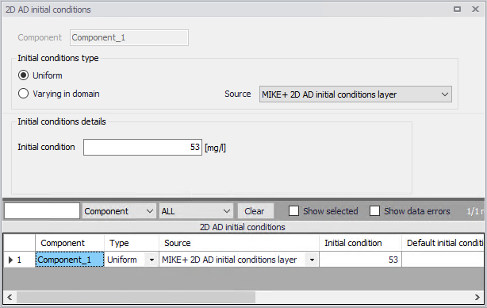
Task: Select row 1 via its row header
Action: (19, 260)
